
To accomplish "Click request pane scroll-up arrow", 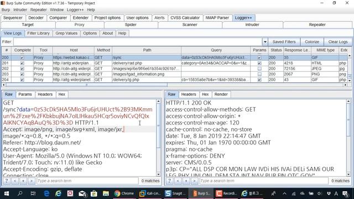I will (158, 102).
